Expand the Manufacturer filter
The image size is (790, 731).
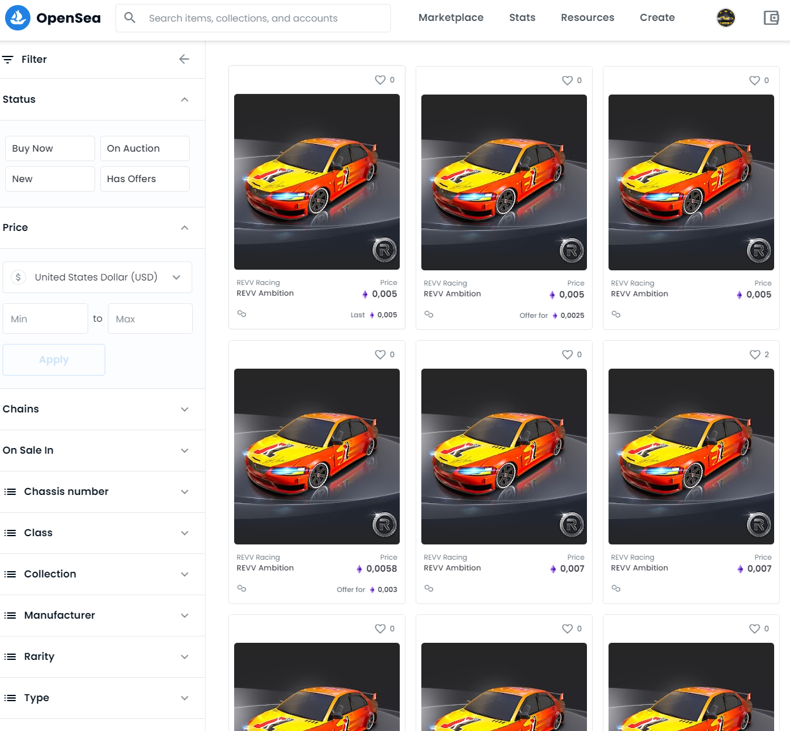[x=102, y=616]
